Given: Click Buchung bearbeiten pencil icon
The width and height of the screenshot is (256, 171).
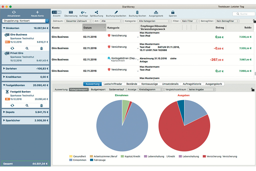Looking at the screenshot, I should pyautogui.click(x=116, y=12).
